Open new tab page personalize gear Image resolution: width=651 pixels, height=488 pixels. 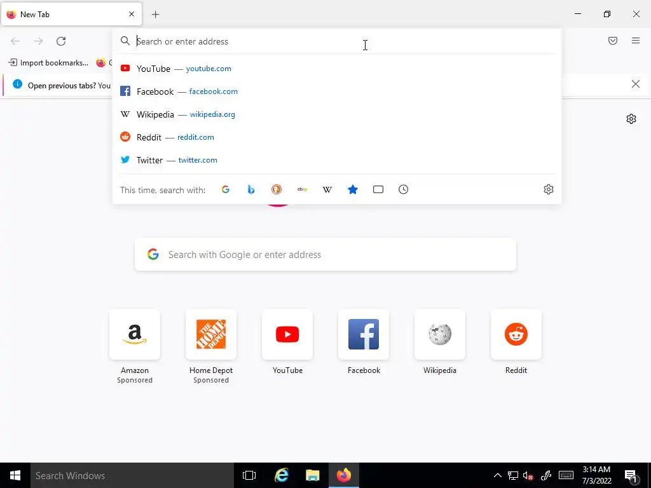coord(631,119)
